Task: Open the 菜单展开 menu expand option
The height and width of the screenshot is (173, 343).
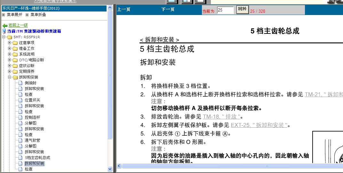Action: (x=14, y=15)
